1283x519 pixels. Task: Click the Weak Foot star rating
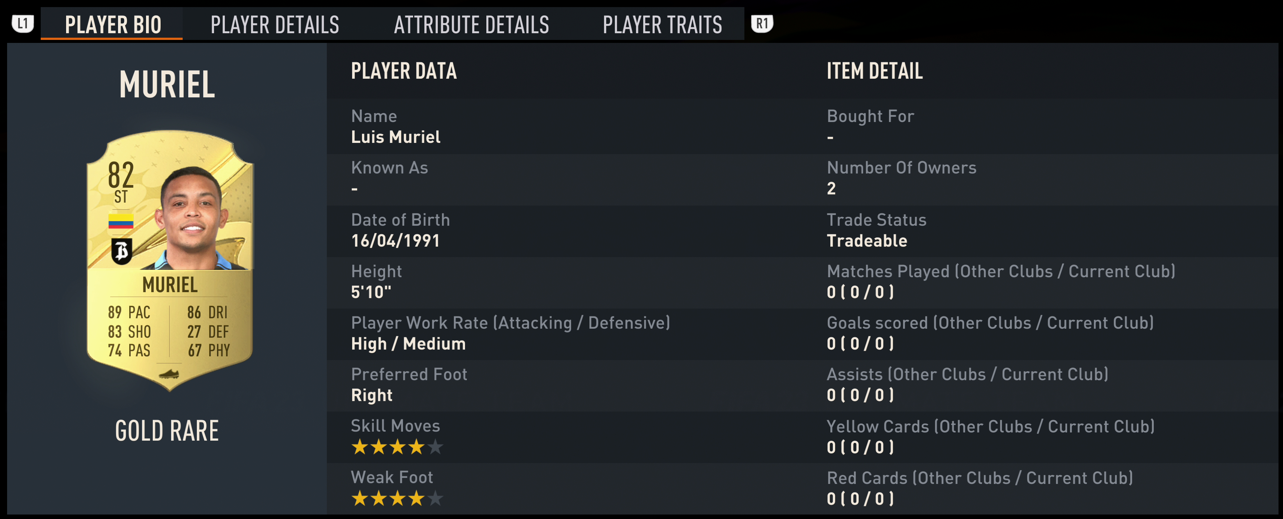pos(396,498)
